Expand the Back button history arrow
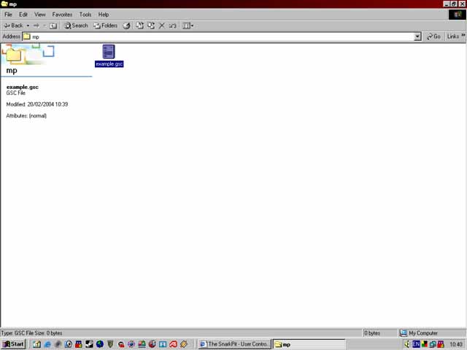 (x=28, y=26)
